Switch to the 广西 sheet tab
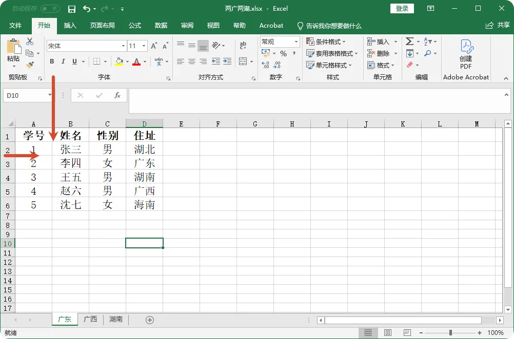The height and width of the screenshot is (339, 514). pos(90,319)
